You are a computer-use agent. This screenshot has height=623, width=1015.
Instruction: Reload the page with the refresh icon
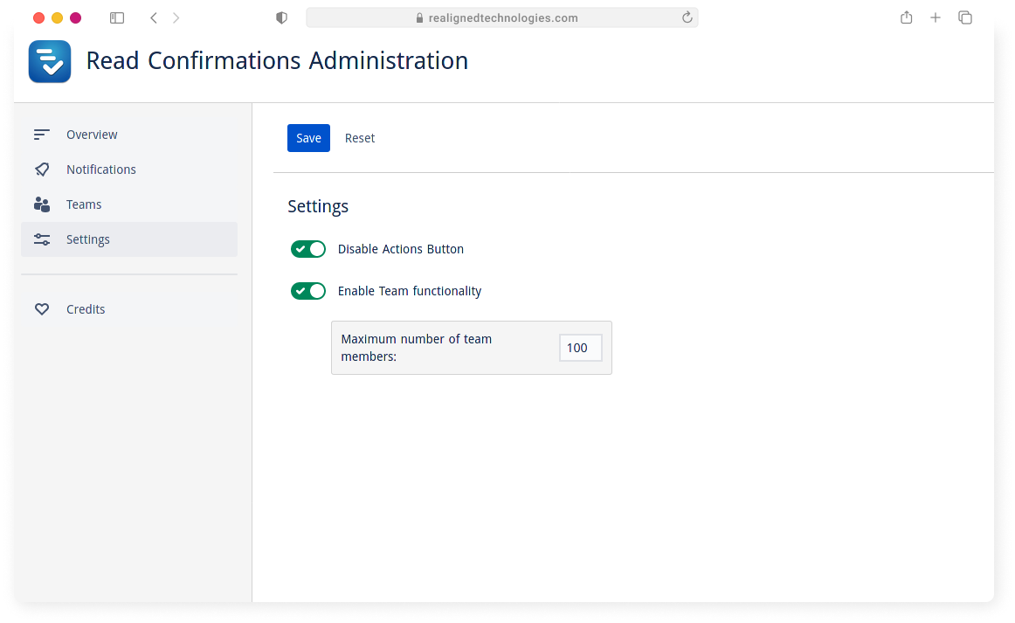click(x=687, y=17)
